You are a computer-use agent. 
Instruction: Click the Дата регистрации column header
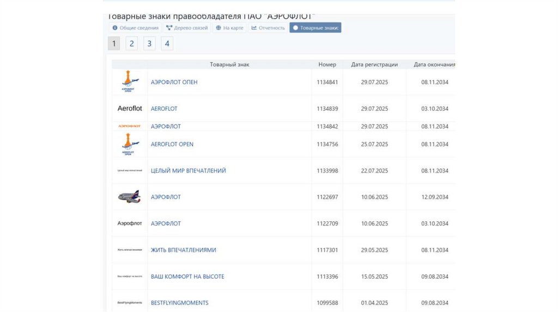tap(374, 65)
